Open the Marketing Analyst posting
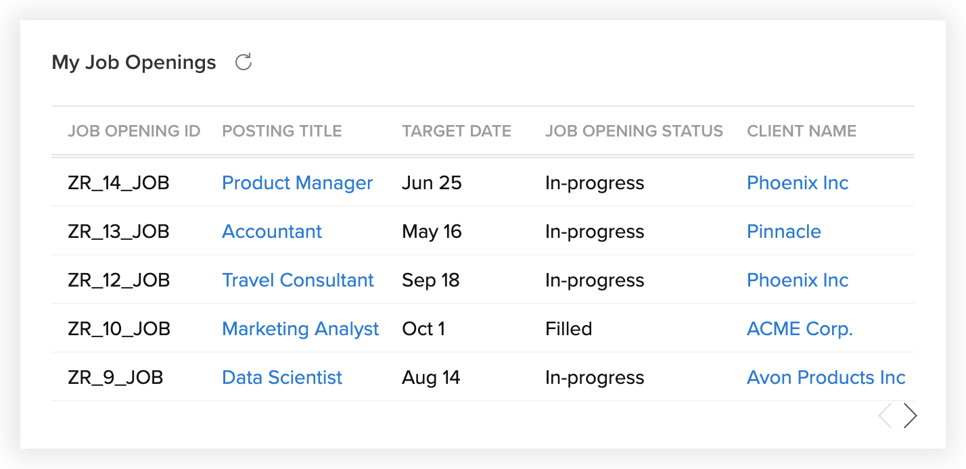Screen dimensions: 966x469 tap(300, 329)
